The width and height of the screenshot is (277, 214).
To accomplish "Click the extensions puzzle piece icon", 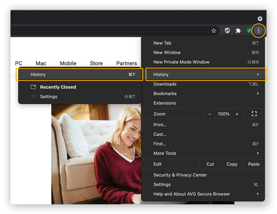I will (238, 31).
